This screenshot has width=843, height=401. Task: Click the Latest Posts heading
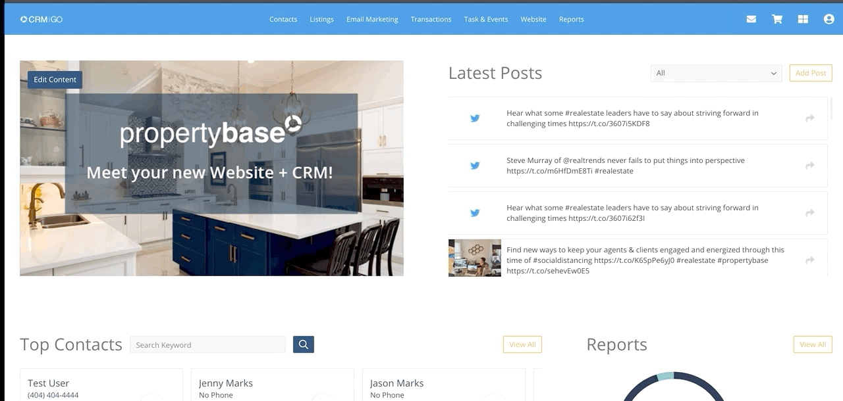[x=495, y=73]
